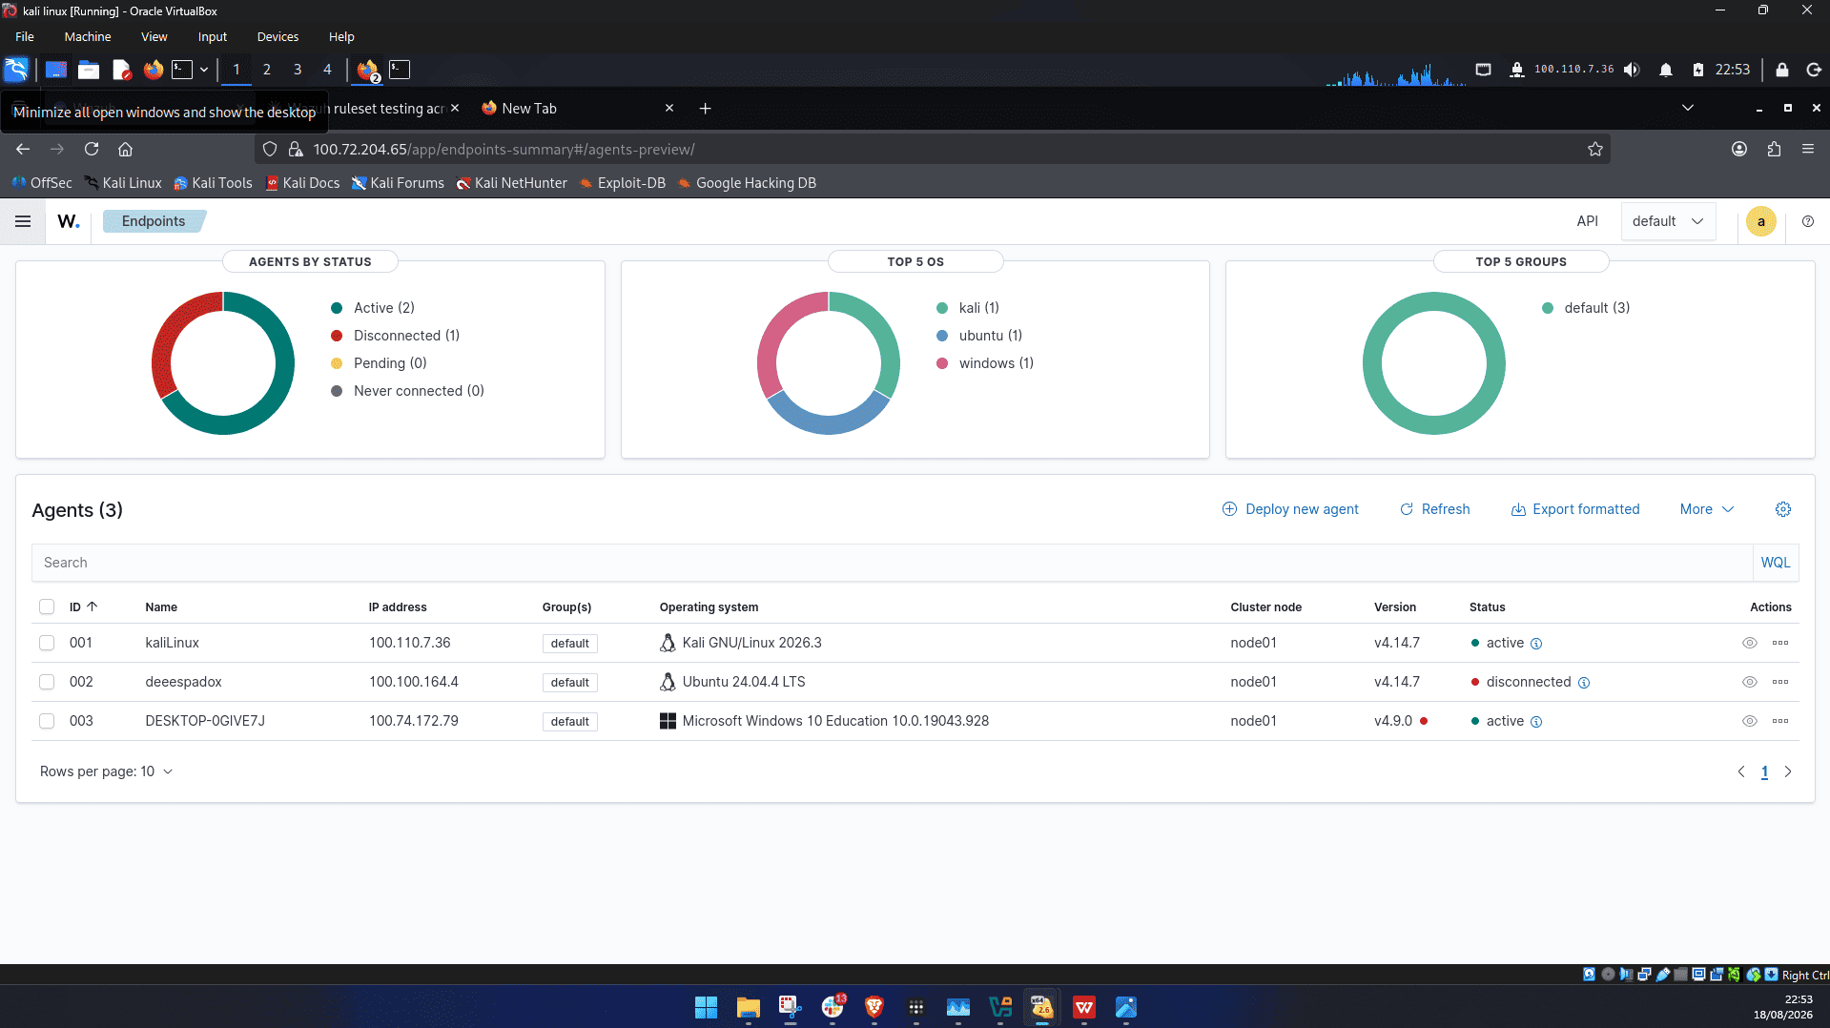Open the Wazuh hamburger navigation menu

pos(23,221)
